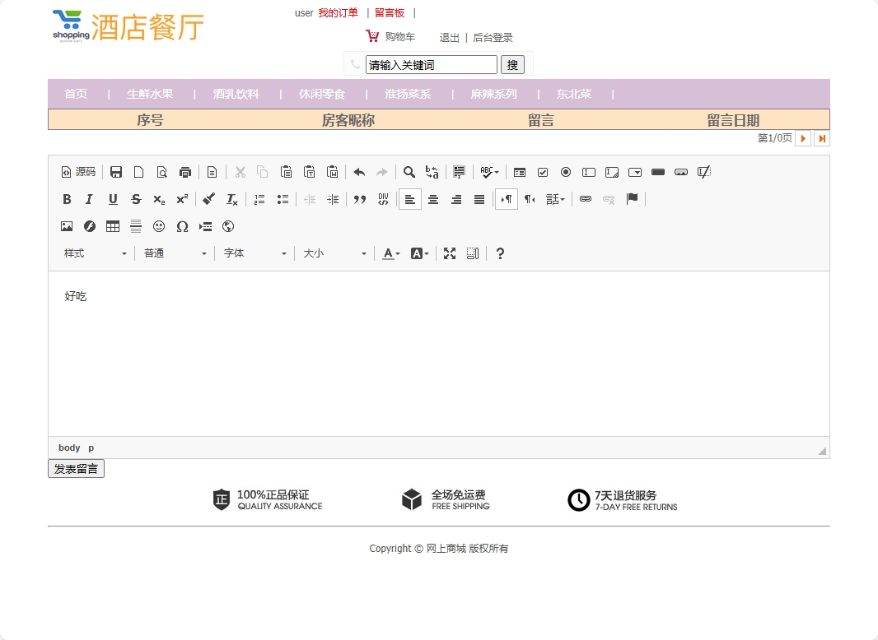Open the find and replace tool
878x640 pixels.
432,172
